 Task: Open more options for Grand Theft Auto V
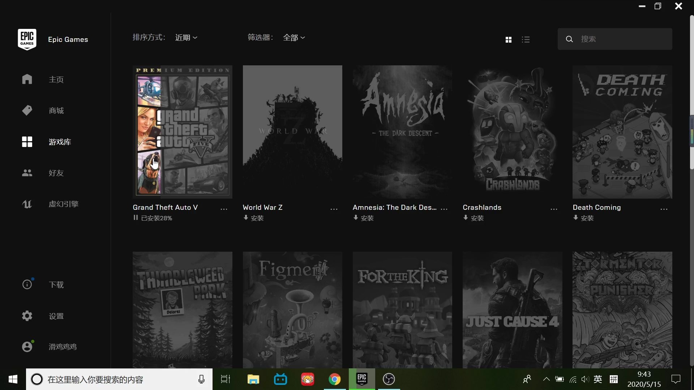(224, 209)
